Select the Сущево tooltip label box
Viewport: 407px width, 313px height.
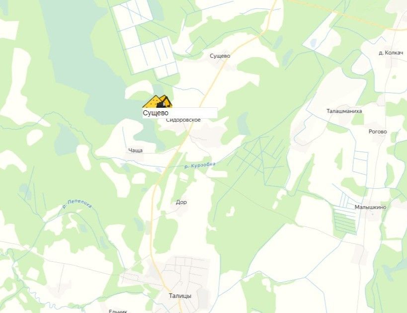coord(180,113)
